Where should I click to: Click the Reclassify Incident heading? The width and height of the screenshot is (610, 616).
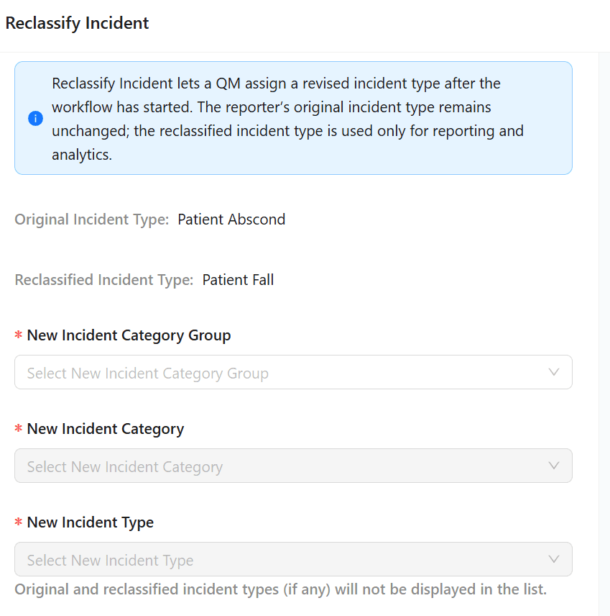click(77, 23)
